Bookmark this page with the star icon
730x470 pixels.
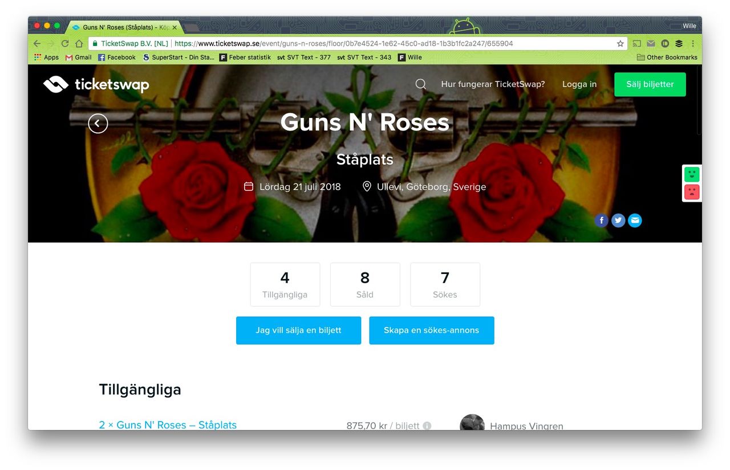click(620, 43)
